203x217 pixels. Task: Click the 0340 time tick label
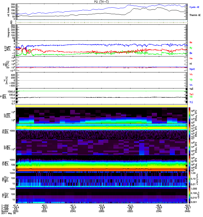click(x=159, y=211)
